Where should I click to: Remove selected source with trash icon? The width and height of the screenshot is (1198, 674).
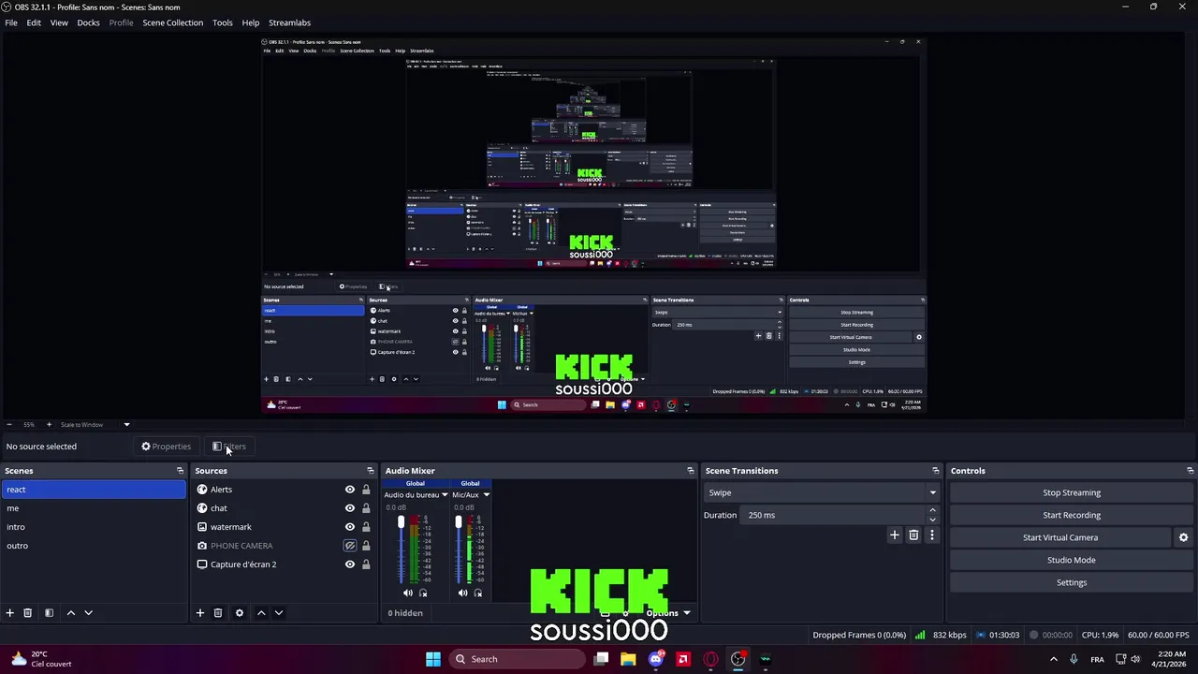(x=218, y=613)
